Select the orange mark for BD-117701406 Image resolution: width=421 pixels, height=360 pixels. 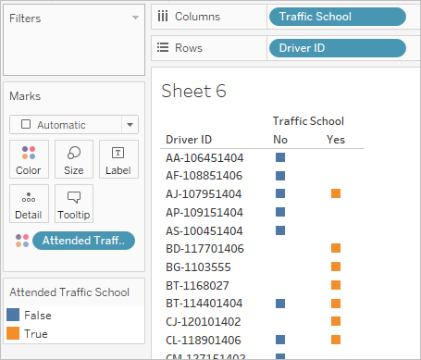336,248
